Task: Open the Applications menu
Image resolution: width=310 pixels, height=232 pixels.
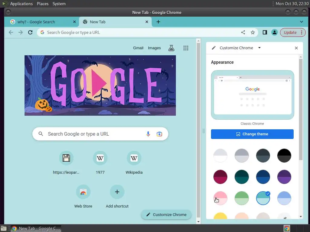Action: (21, 4)
